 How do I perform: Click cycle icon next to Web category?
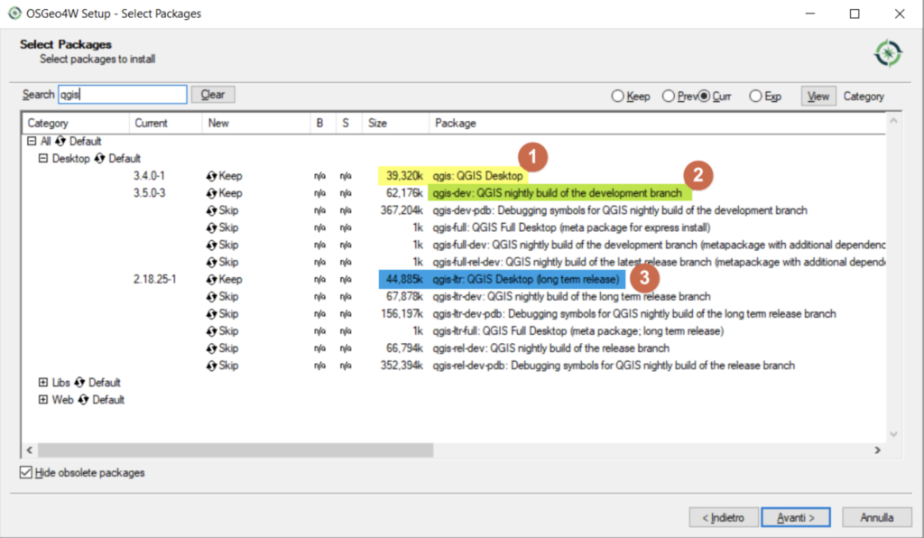coord(83,400)
